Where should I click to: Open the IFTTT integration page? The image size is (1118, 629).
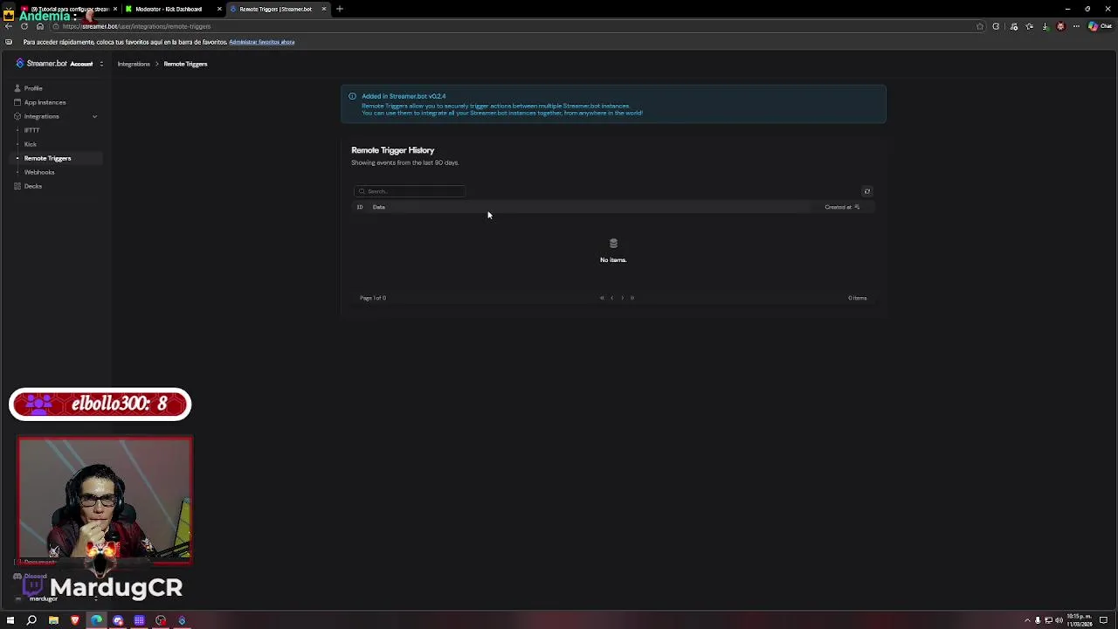(x=31, y=130)
